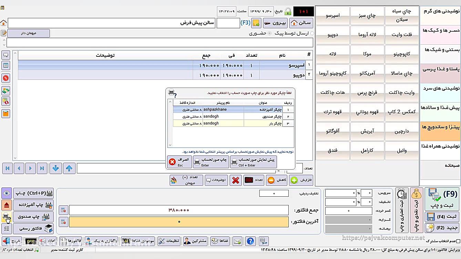Open the blue question-mark help icon

click(x=250, y=241)
